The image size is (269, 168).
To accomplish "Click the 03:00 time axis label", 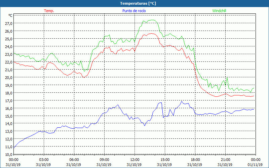I will click(44, 160).
